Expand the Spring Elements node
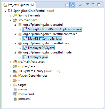Screen dimensions: 105x109 click(10, 16)
